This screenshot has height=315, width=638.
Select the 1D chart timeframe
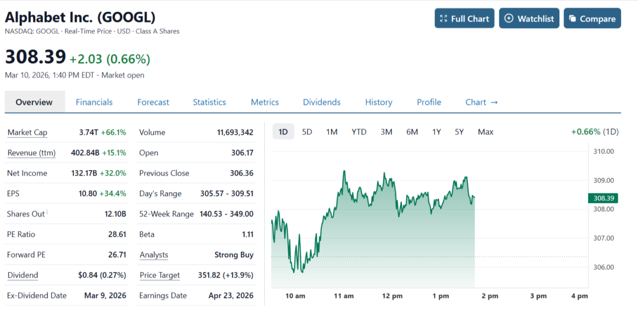pyautogui.click(x=283, y=131)
